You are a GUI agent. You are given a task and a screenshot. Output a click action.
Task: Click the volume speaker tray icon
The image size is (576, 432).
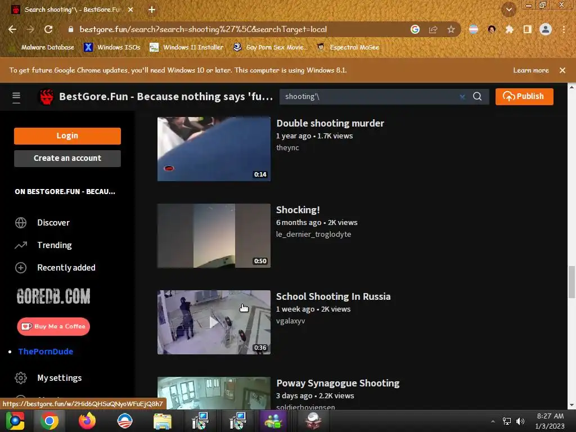520,421
